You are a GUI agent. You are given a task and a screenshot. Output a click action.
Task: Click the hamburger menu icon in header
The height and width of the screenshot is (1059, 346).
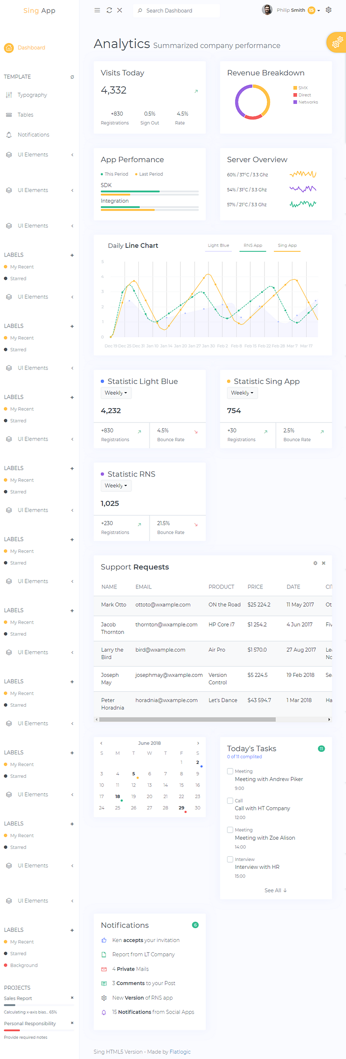(97, 10)
